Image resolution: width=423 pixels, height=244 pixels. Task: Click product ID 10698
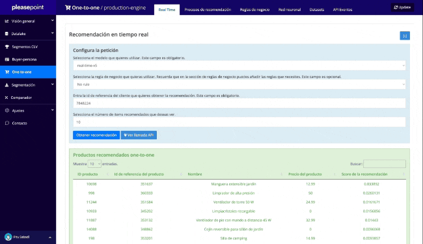tap(92, 184)
